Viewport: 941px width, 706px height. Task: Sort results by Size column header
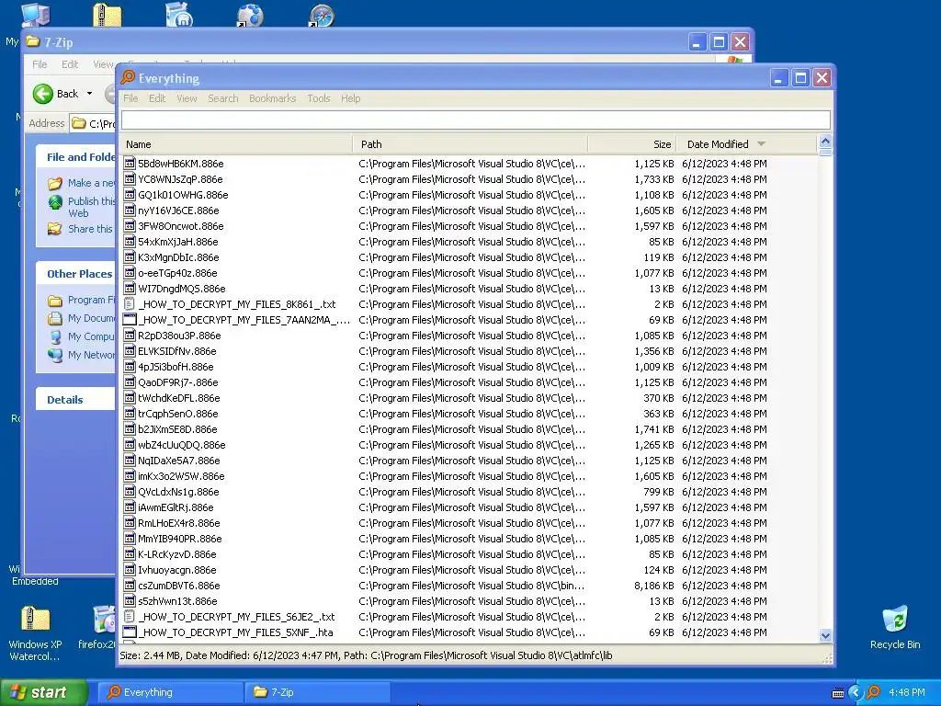(x=633, y=144)
